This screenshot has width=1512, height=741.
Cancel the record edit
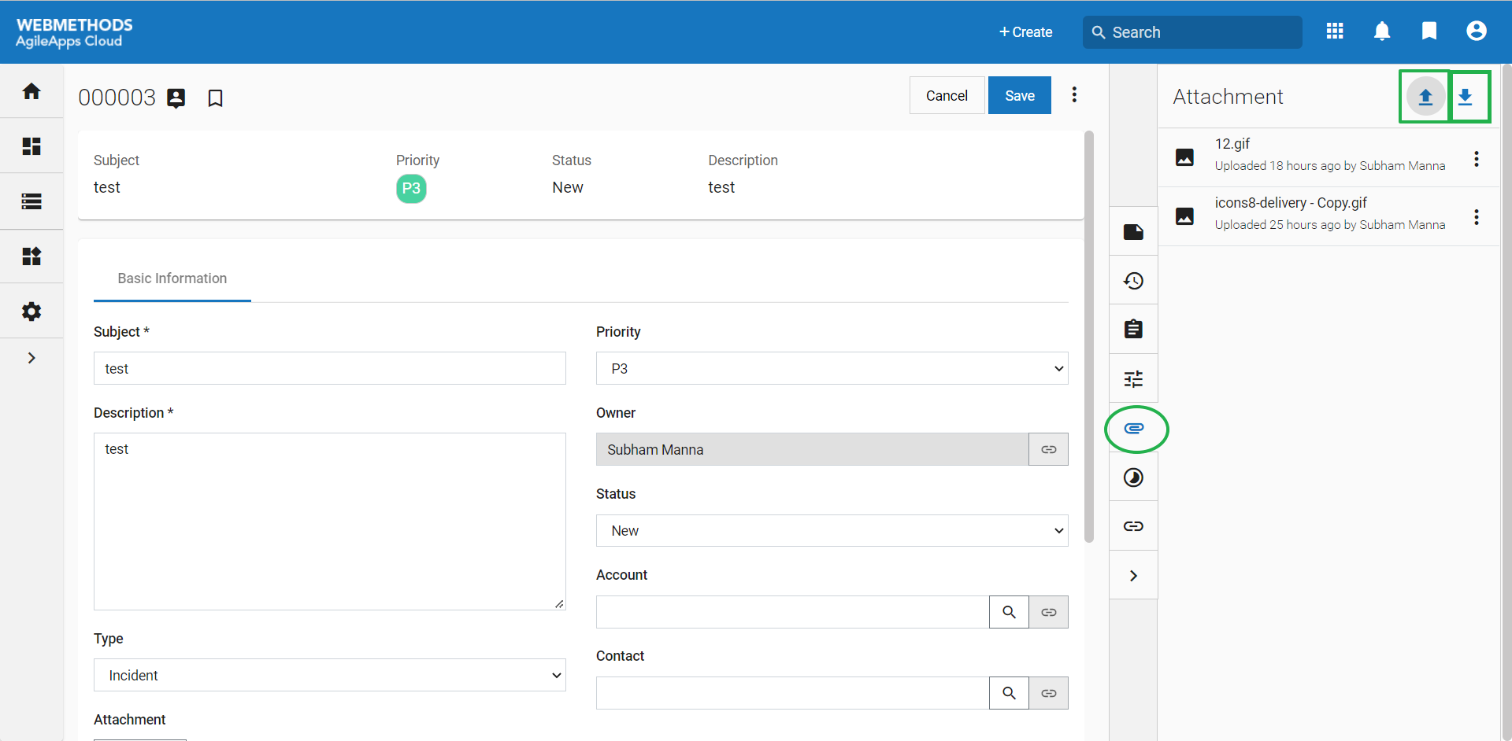[x=947, y=95]
